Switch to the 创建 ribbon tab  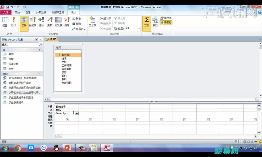28,12
